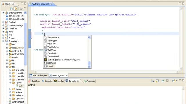Expand the Database project

[x=3, y=28]
